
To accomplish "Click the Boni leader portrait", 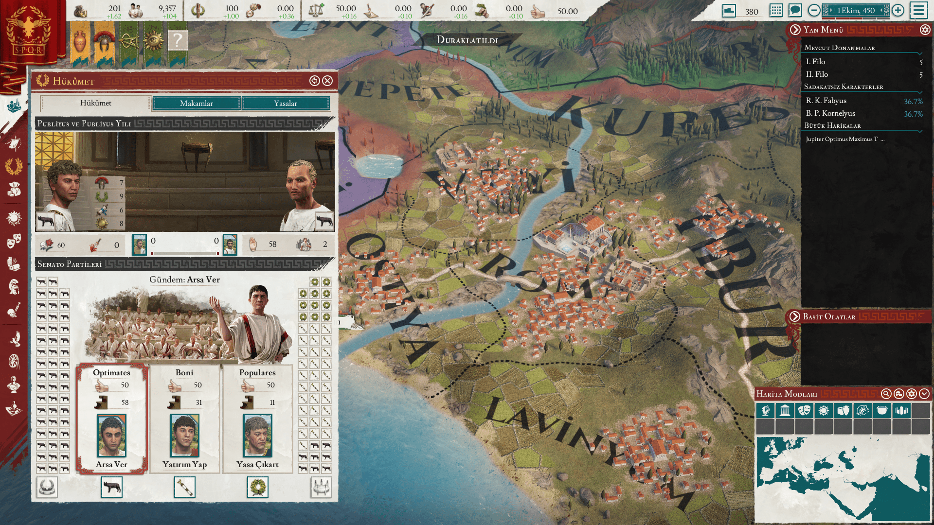I will coord(184,436).
